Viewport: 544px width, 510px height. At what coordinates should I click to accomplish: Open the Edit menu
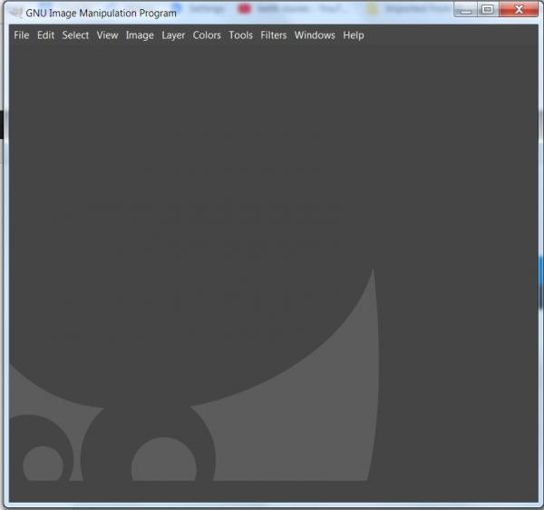(x=46, y=35)
